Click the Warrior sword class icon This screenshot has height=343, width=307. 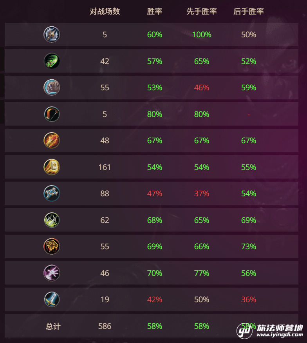(x=52, y=299)
